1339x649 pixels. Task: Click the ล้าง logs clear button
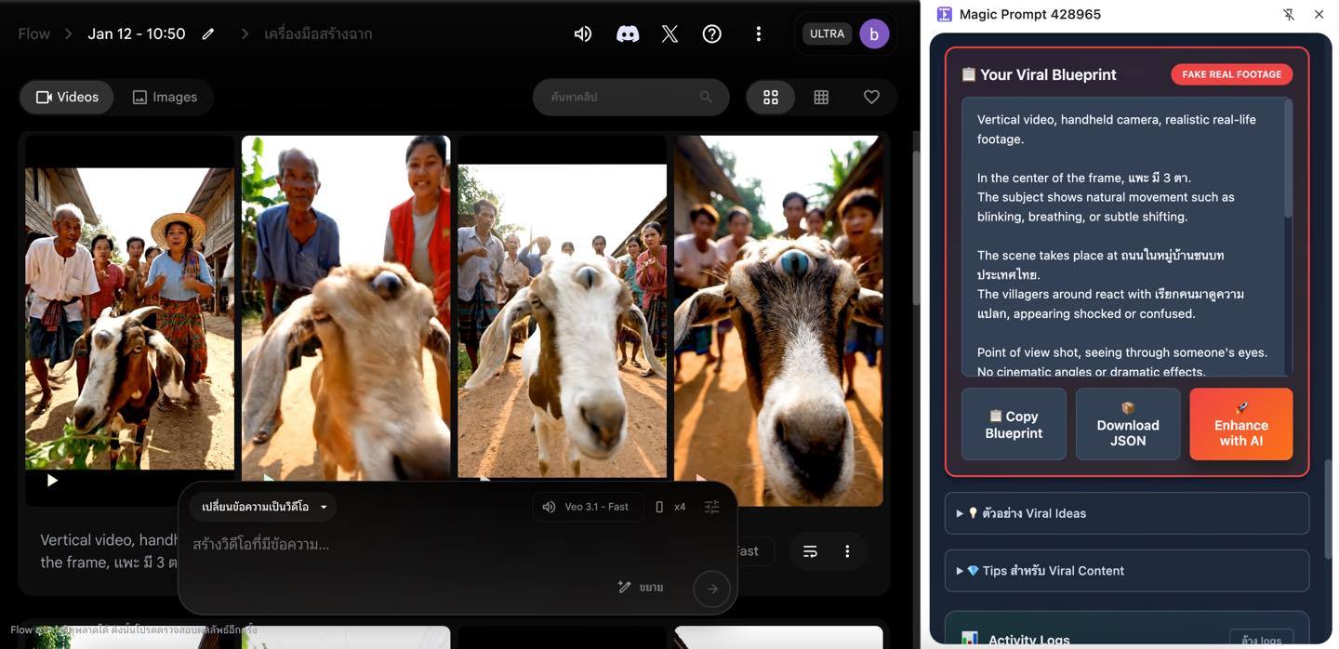(x=1261, y=640)
